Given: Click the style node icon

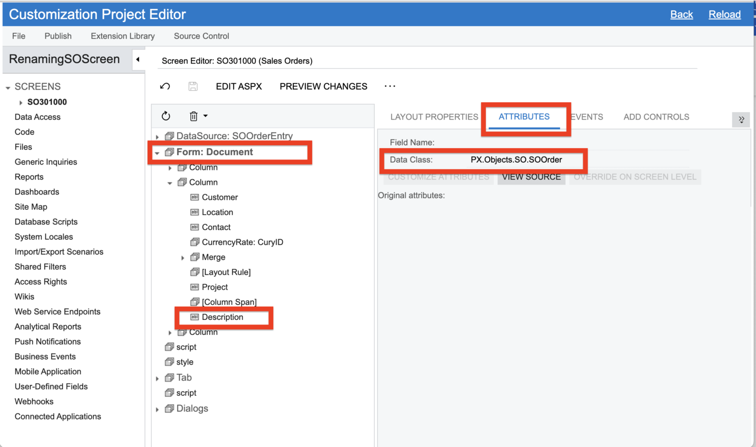Looking at the screenshot, I should [169, 362].
